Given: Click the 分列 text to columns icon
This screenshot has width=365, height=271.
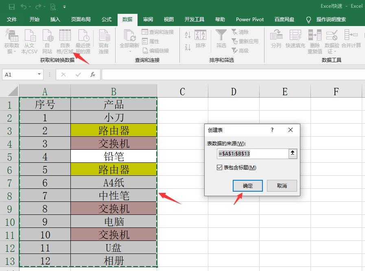Looking at the screenshot, I should [276, 39].
